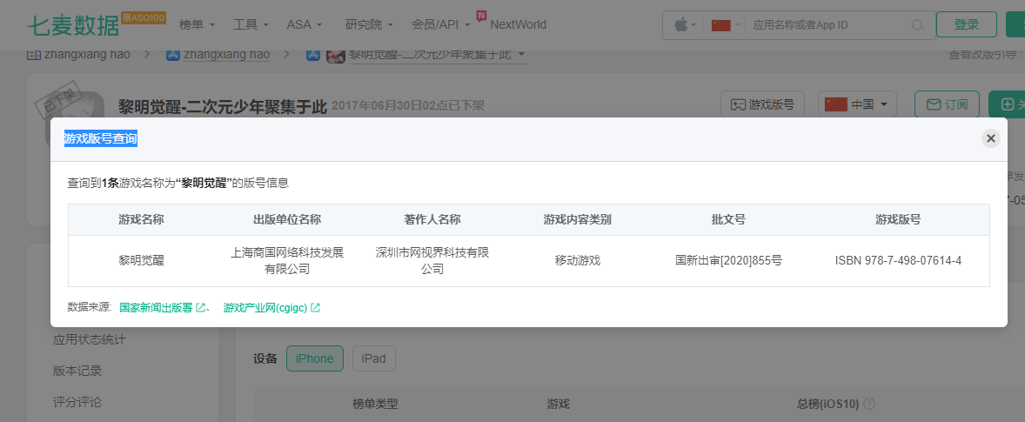The image size is (1025, 422).
Task: Click the external-link icon after 国家新闻出版署
Action: (201, 307)
